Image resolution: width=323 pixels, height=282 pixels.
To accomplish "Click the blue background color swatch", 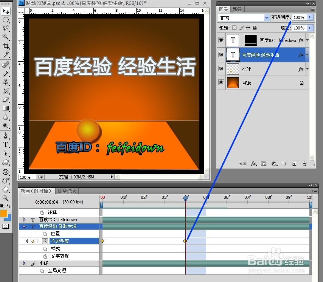I will coord(8,218).
